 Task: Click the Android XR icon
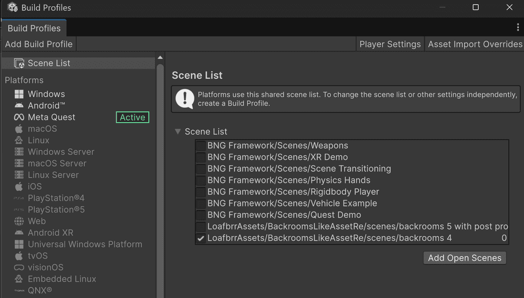[19, 233]
